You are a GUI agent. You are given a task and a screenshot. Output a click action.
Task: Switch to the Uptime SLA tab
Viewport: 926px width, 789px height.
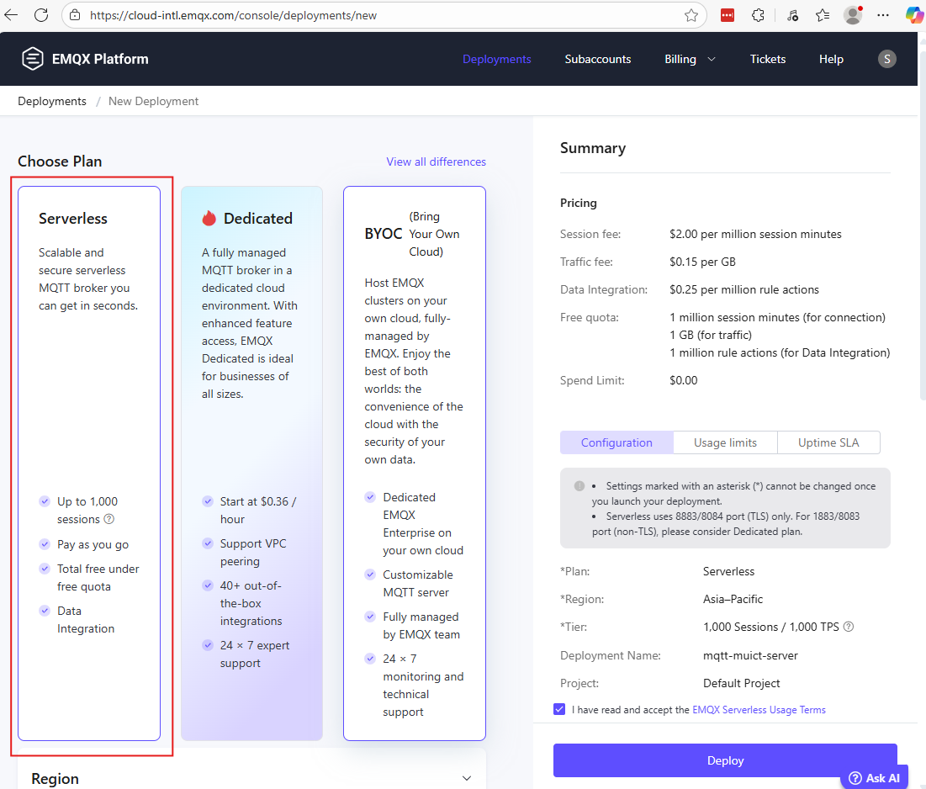point(828,442)
